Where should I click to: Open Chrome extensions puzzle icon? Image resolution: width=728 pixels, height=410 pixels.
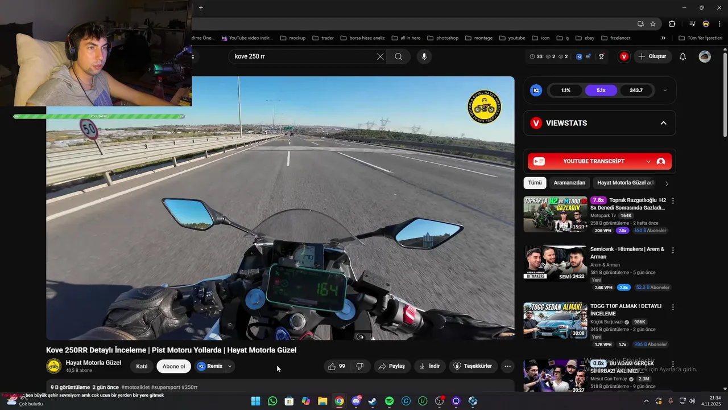672,24
